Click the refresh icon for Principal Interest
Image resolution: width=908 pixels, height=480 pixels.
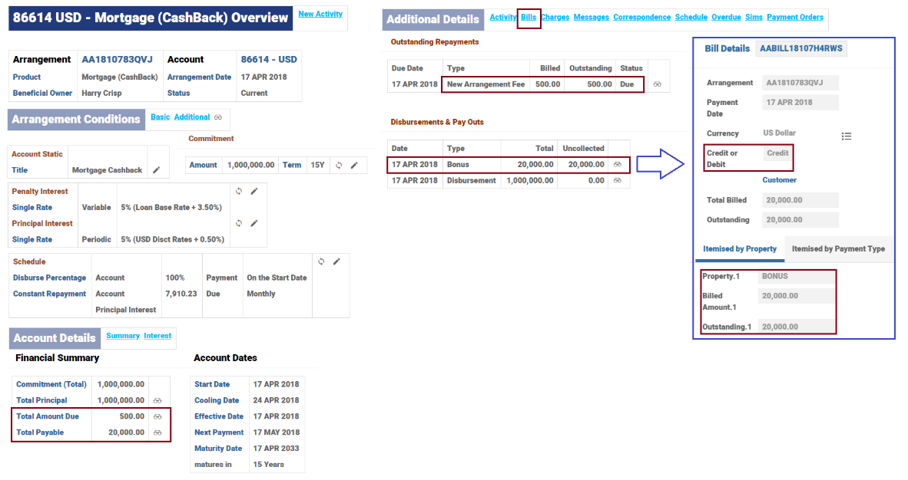pos(239,223)
